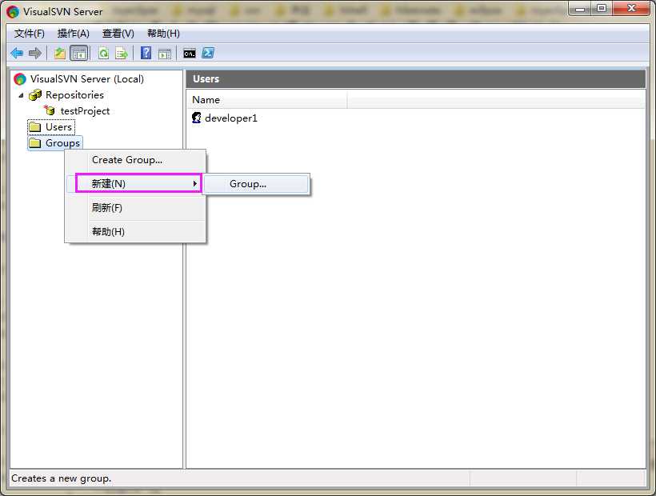Select the developer1 user name

231,118
